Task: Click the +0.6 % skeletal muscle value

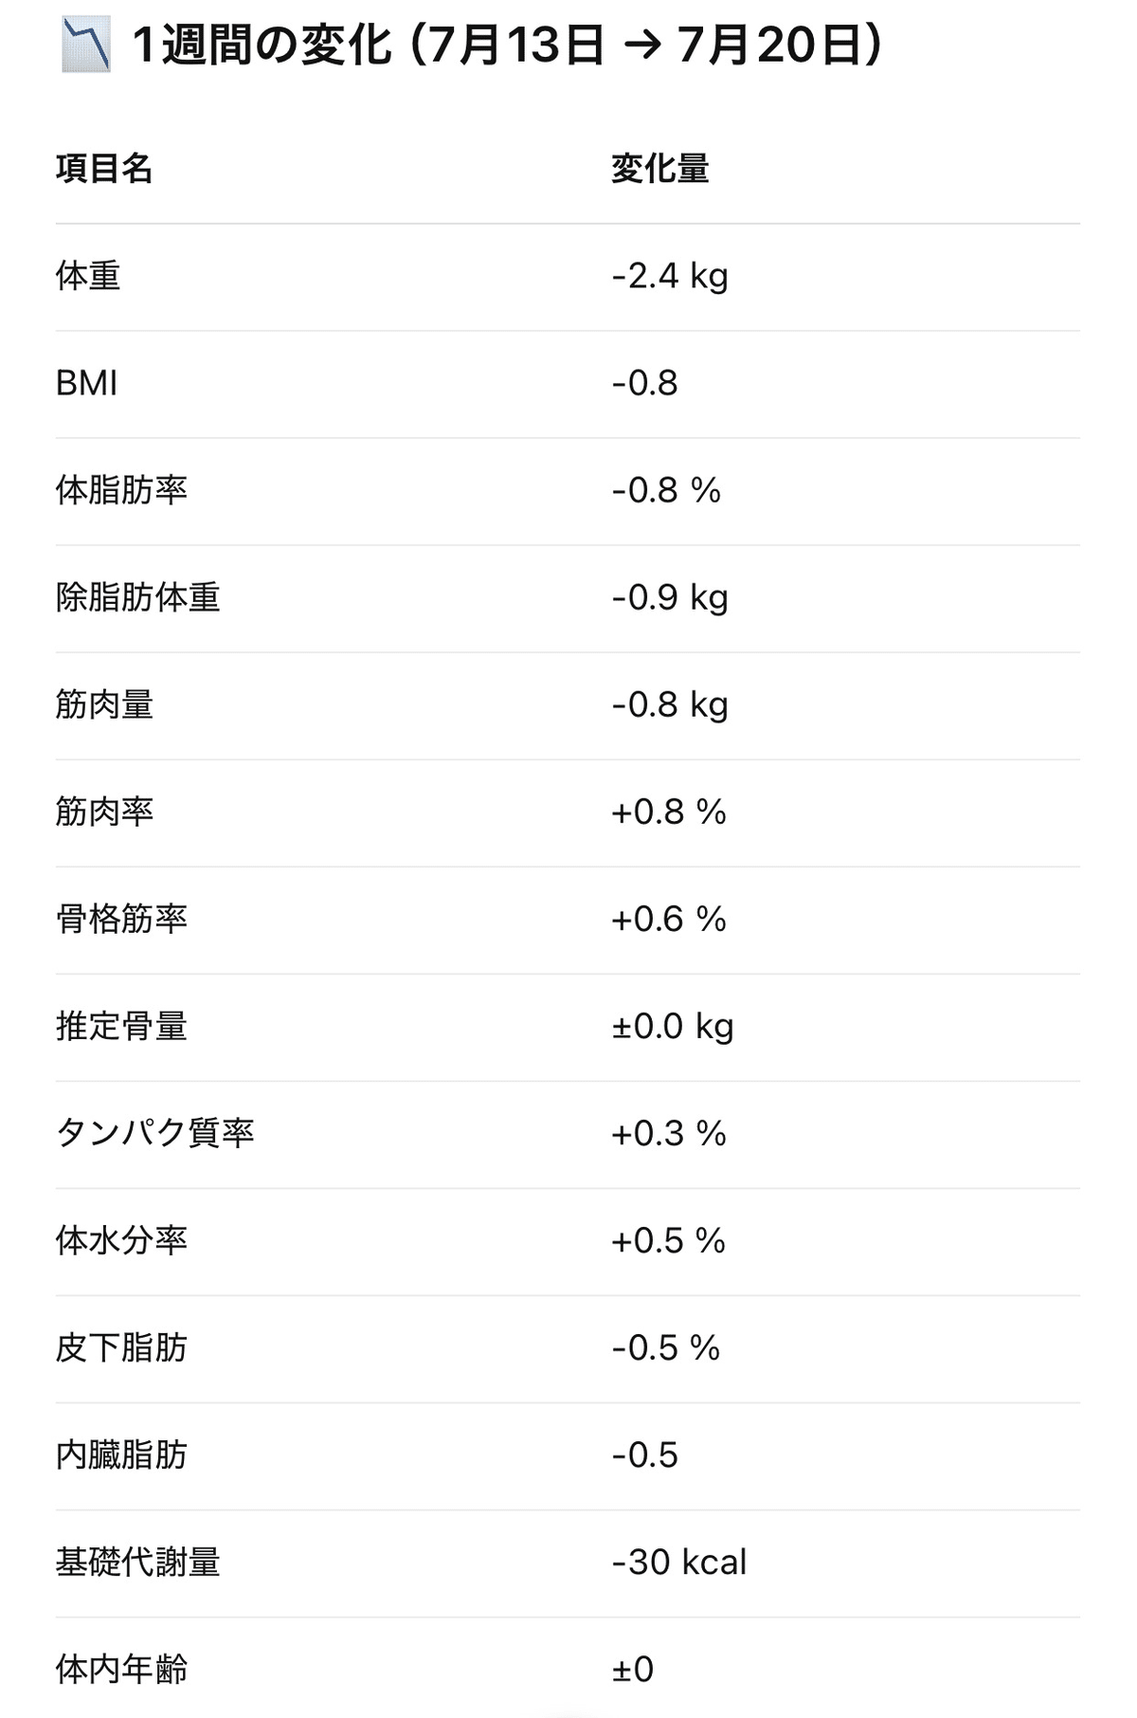Action: (668, 919)
